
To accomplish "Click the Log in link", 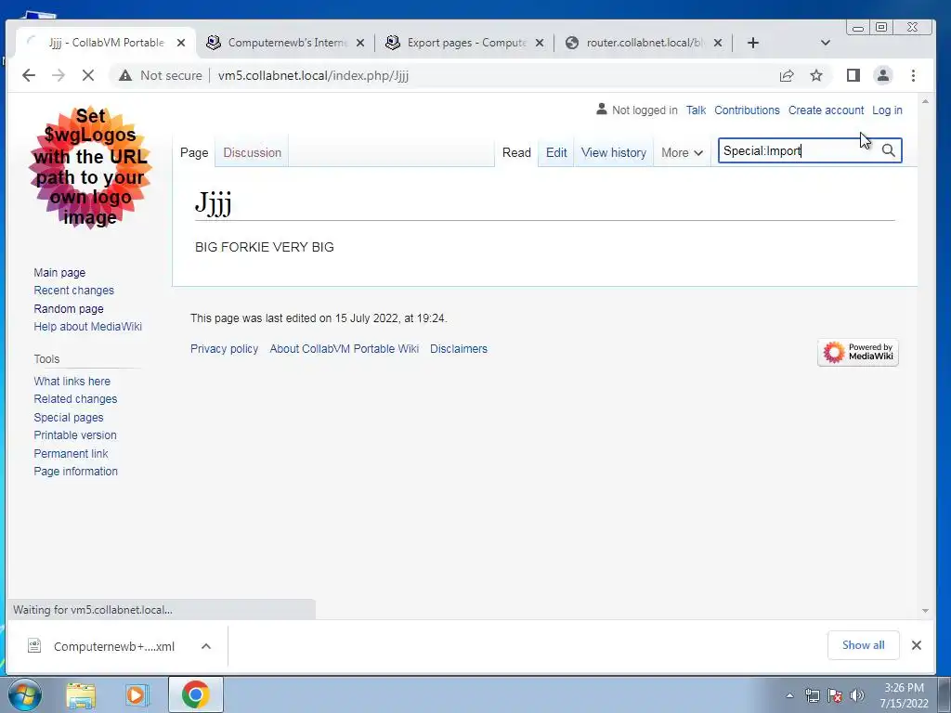I will pyautogui.click(x=887, y=110).
